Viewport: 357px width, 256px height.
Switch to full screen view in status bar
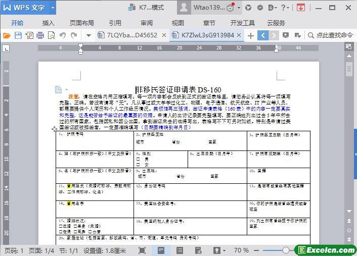click(x=142, y=250)
